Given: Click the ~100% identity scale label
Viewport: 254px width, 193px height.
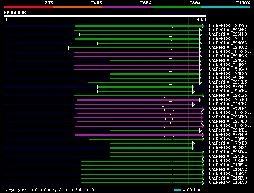Looking at the screenshot, I should 243,3.
